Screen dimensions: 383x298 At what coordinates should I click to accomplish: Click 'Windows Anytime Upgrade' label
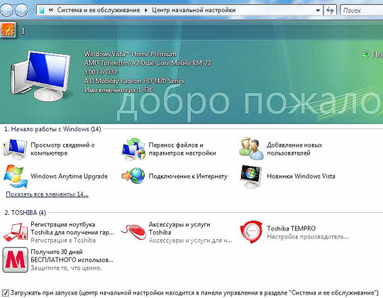click(x=69, y=176)
